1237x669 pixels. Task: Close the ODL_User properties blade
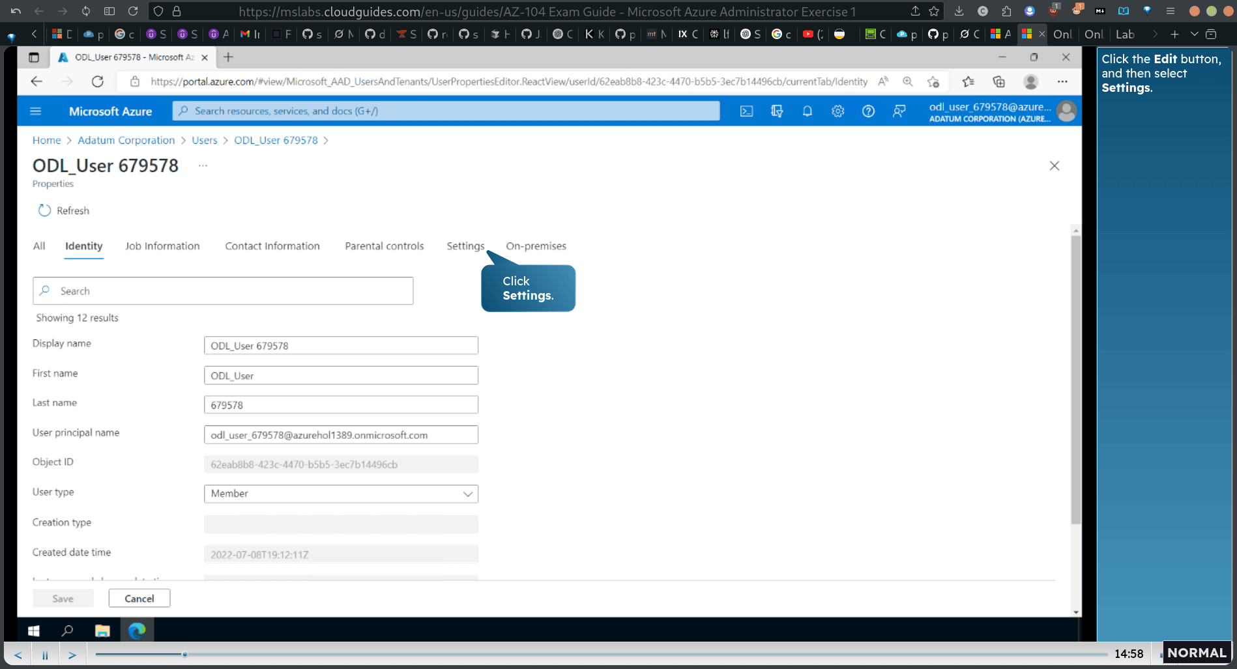[1054, 166]
